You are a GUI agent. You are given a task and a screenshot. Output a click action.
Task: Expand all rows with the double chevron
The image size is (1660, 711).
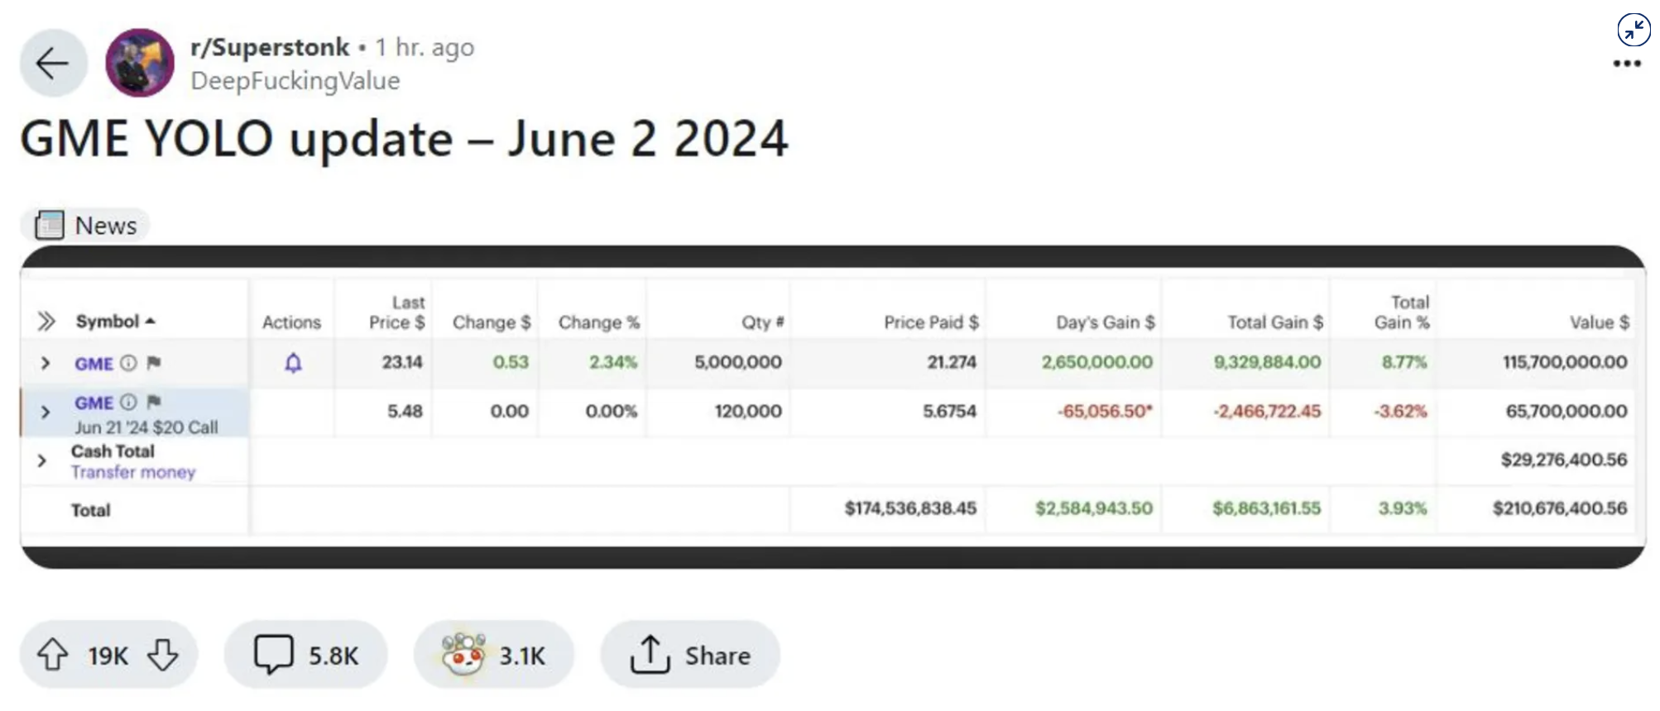[x=47, y=322]
